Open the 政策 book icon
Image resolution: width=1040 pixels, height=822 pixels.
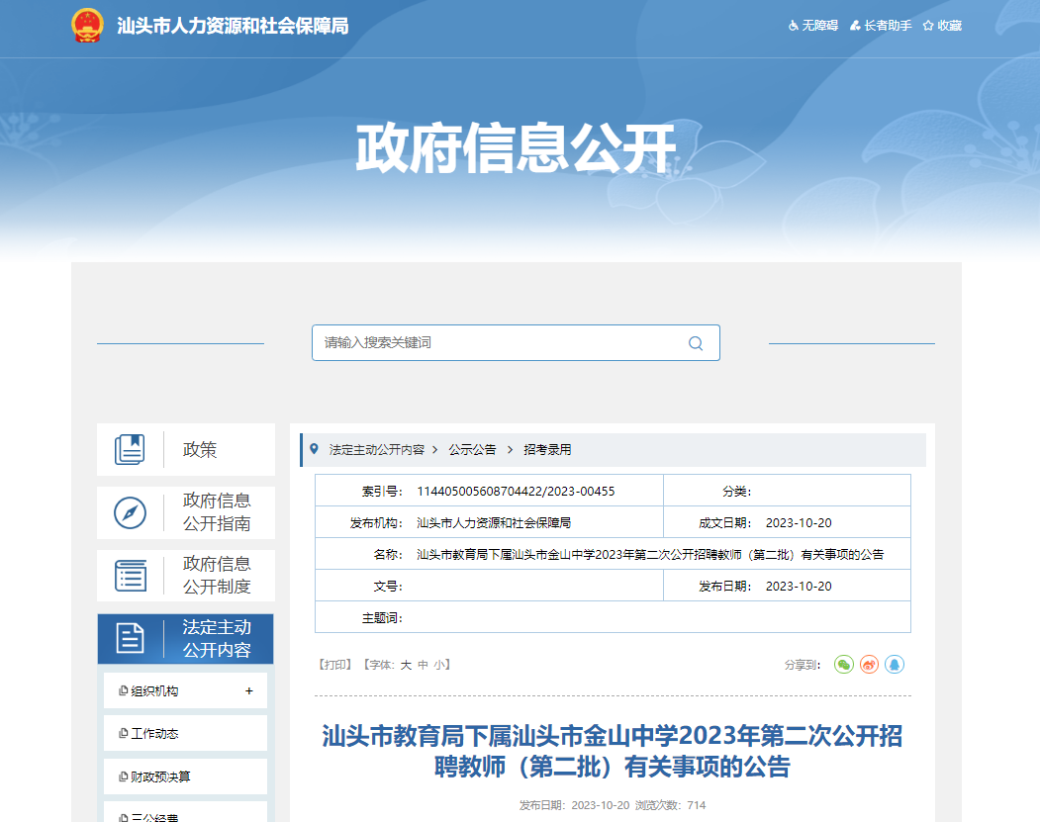[x=130, y=450]
